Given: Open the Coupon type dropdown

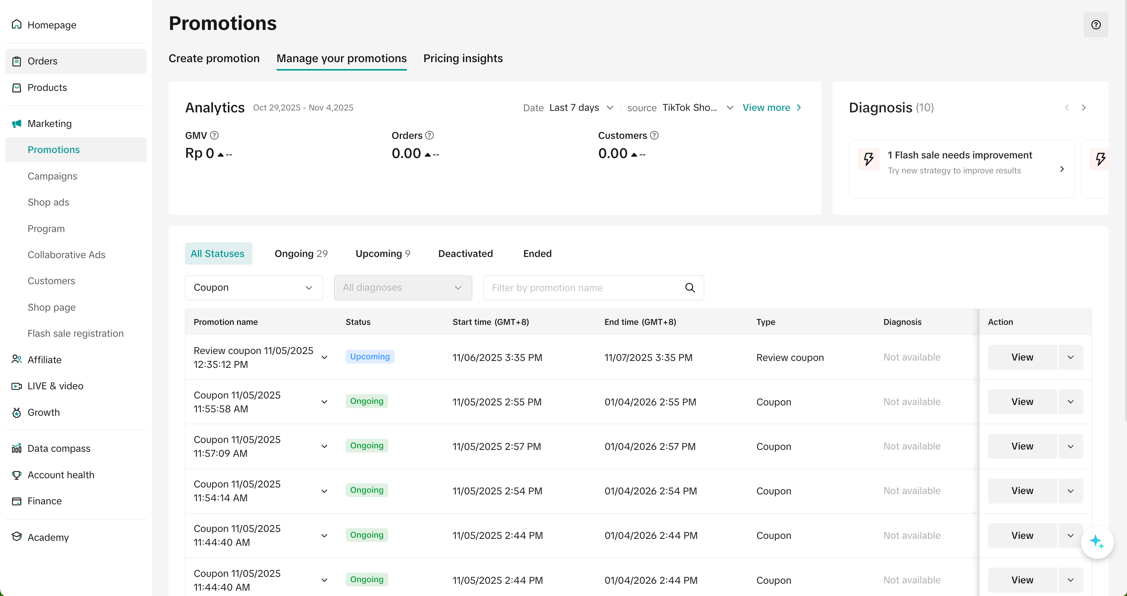Looking at the screenshot, I should (x=253, y=287).
